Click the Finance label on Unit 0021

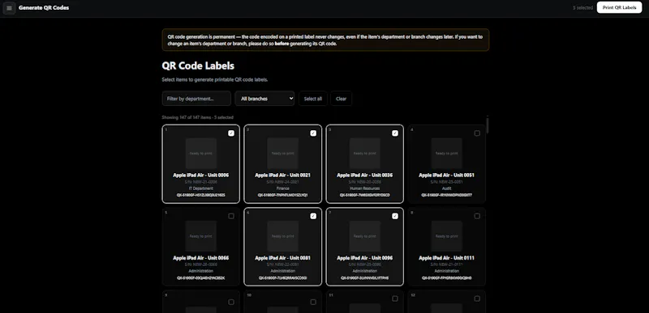coord(282,188)
